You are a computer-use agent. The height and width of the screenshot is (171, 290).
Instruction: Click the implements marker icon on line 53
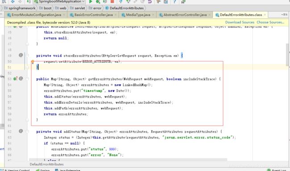click(x=15, y=79)
